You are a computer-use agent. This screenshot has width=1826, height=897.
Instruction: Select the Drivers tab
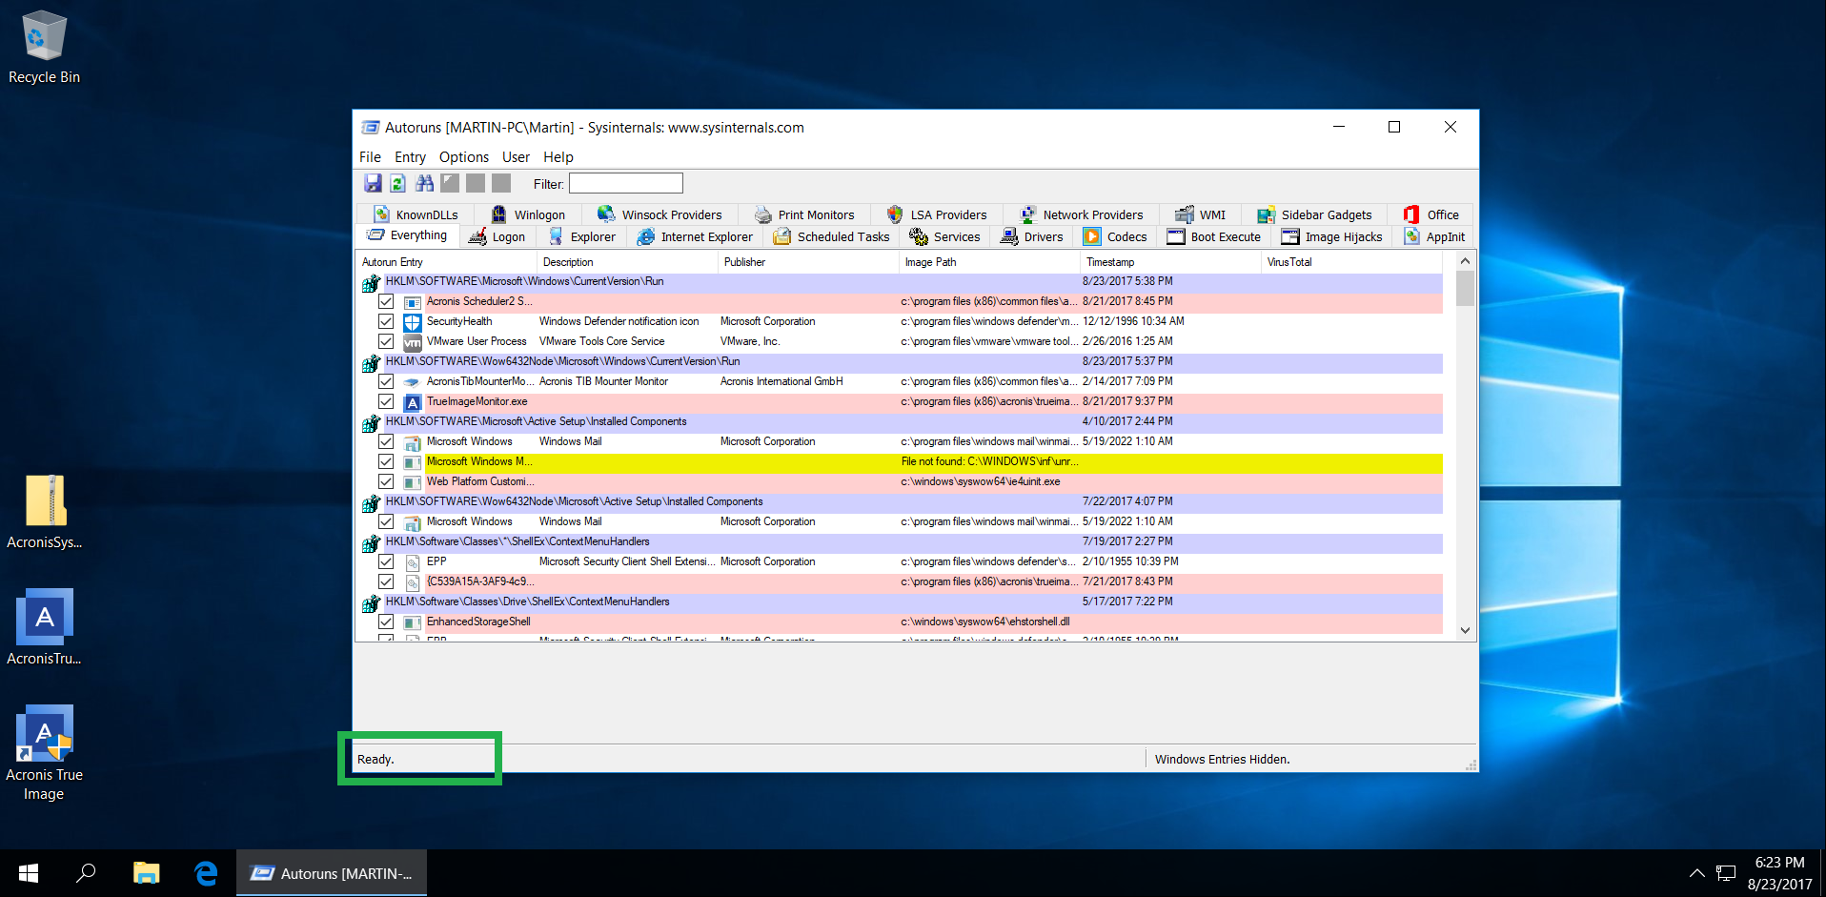[1031, 236]
